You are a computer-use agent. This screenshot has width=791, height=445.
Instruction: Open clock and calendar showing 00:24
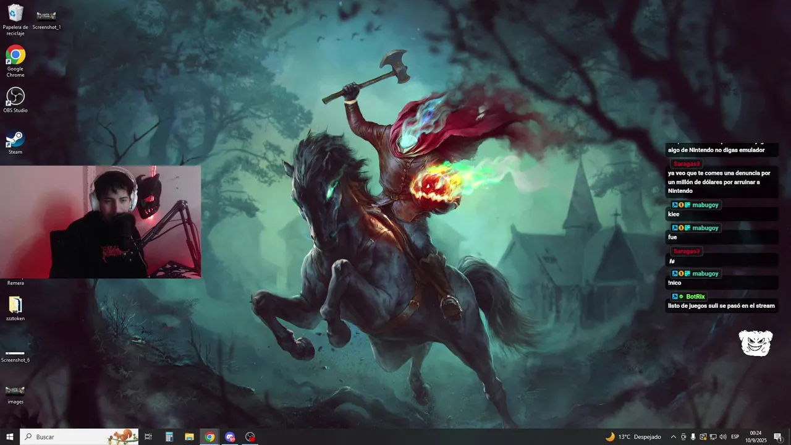click(x=755, y=437)
